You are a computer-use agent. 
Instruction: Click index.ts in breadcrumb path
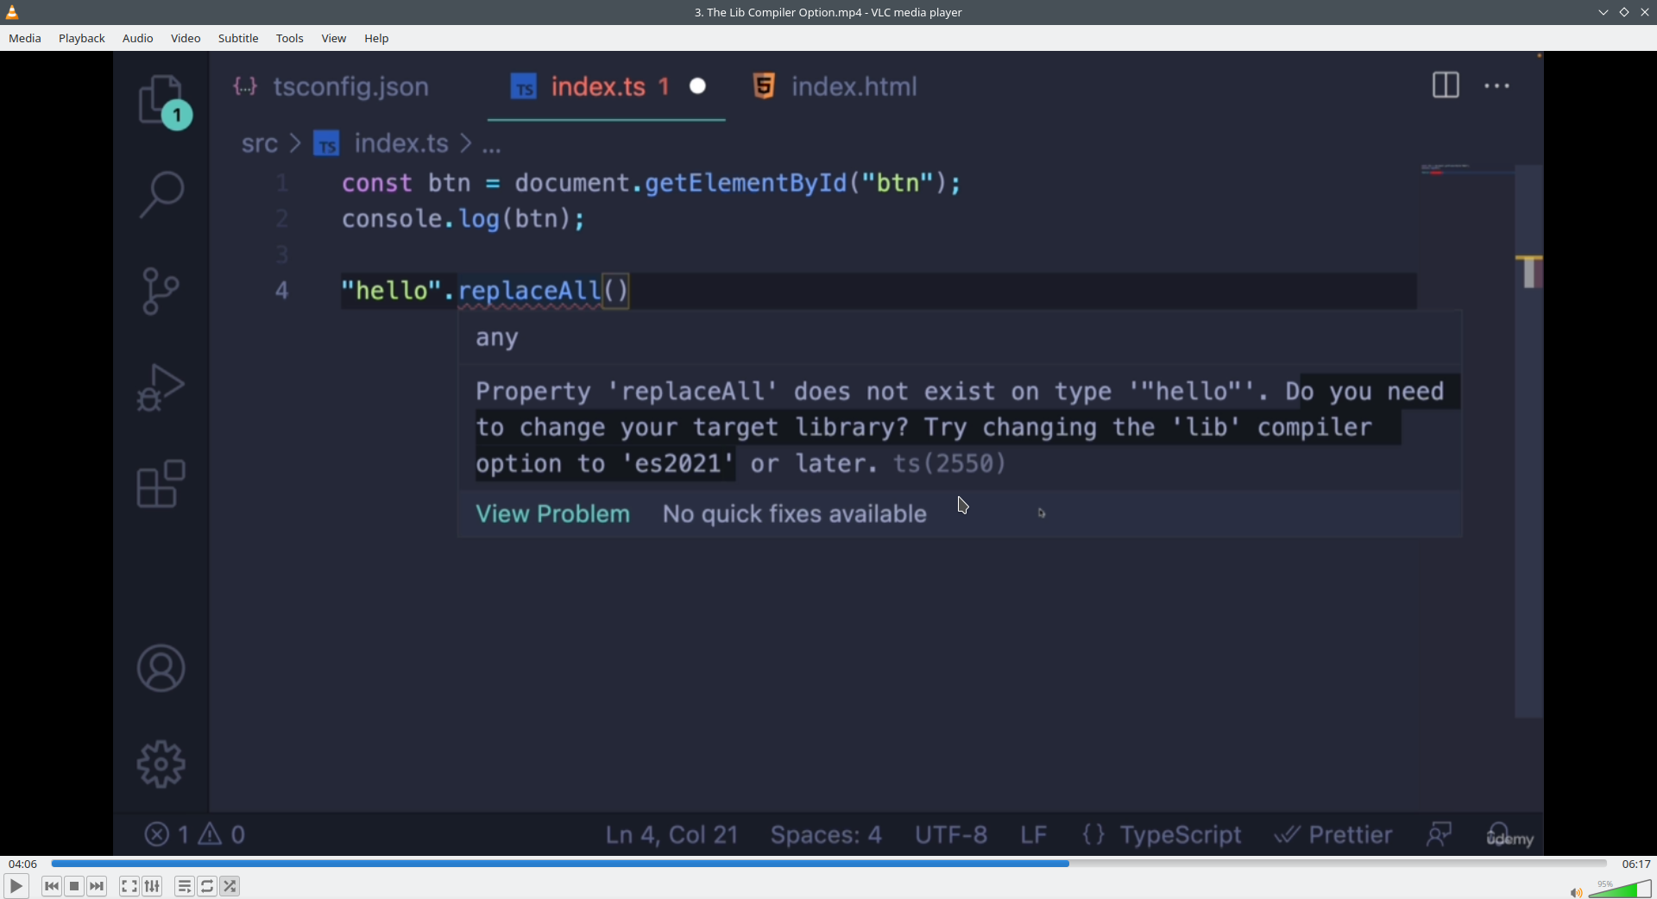pyautogui.click(x=401, y=143)
